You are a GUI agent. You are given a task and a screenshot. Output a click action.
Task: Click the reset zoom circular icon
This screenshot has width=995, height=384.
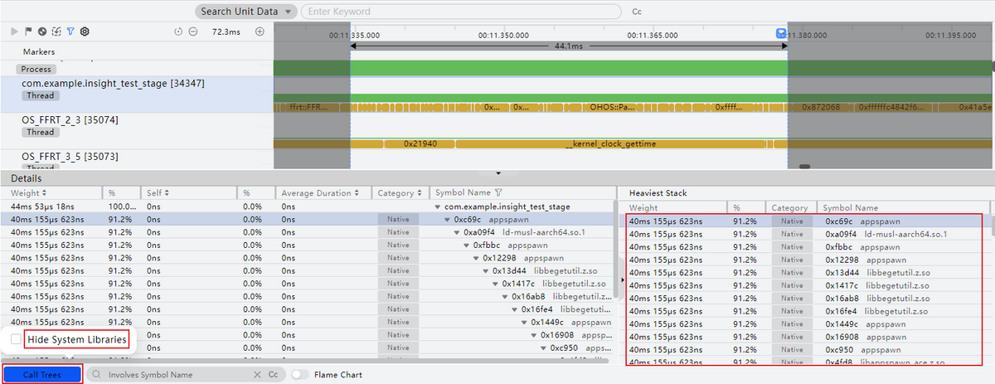pos(178,32)
